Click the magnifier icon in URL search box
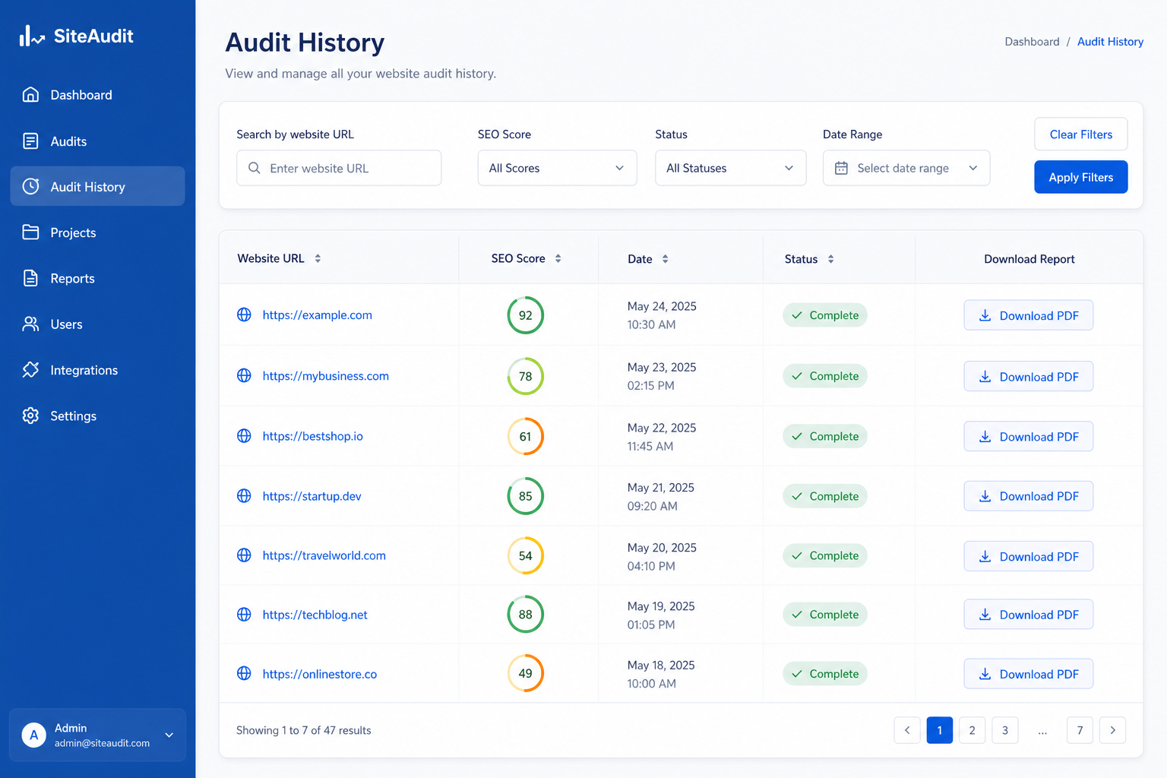This screenshot has width=1167, height=778. [255, 168]
